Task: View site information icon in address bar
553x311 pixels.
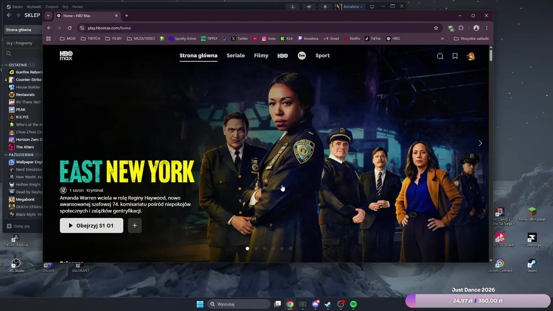Action: point(82,28)
